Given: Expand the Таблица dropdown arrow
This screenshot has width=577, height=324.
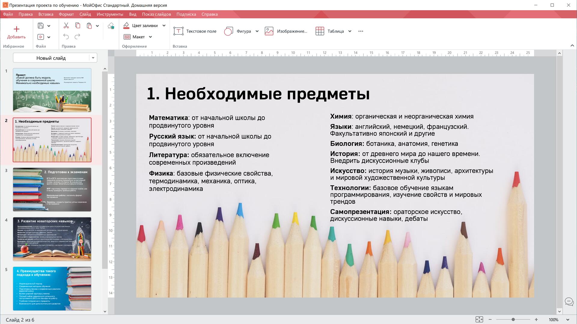Looking at the screenshot, I should (x=350, y=31).
